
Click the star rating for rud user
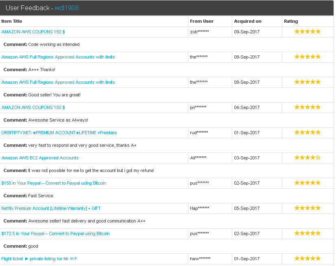pyautogui.click(x=308, y=133)
